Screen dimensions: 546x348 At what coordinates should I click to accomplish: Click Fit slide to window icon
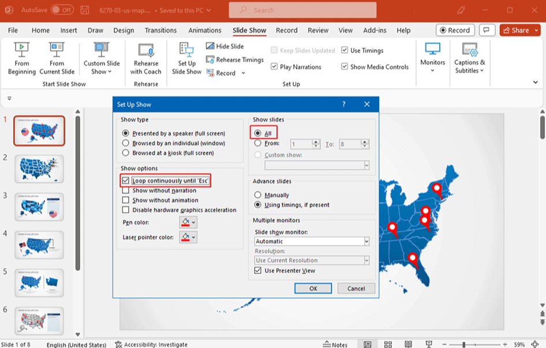tap(535, 345)
